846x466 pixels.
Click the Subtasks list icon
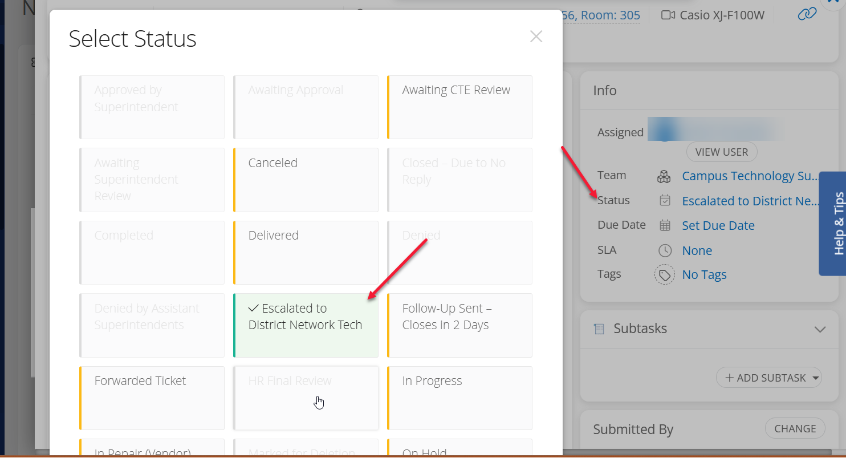(x=599, y=329)
